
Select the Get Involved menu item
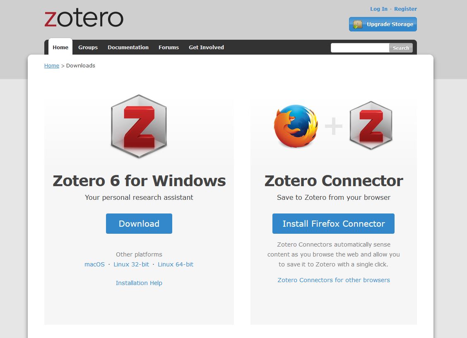[206, 47]
